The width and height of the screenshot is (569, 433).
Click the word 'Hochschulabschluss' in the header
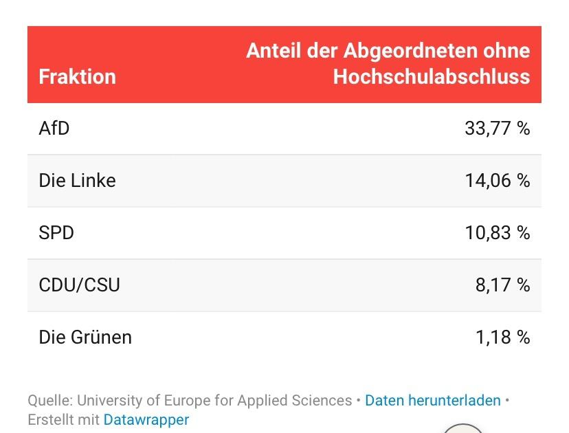click(432, 76)
